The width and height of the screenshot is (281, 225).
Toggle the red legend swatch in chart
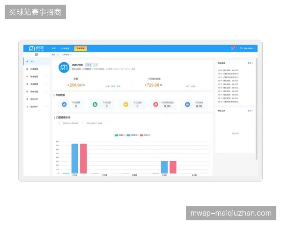pyautogui.click(x=141, y=135)
